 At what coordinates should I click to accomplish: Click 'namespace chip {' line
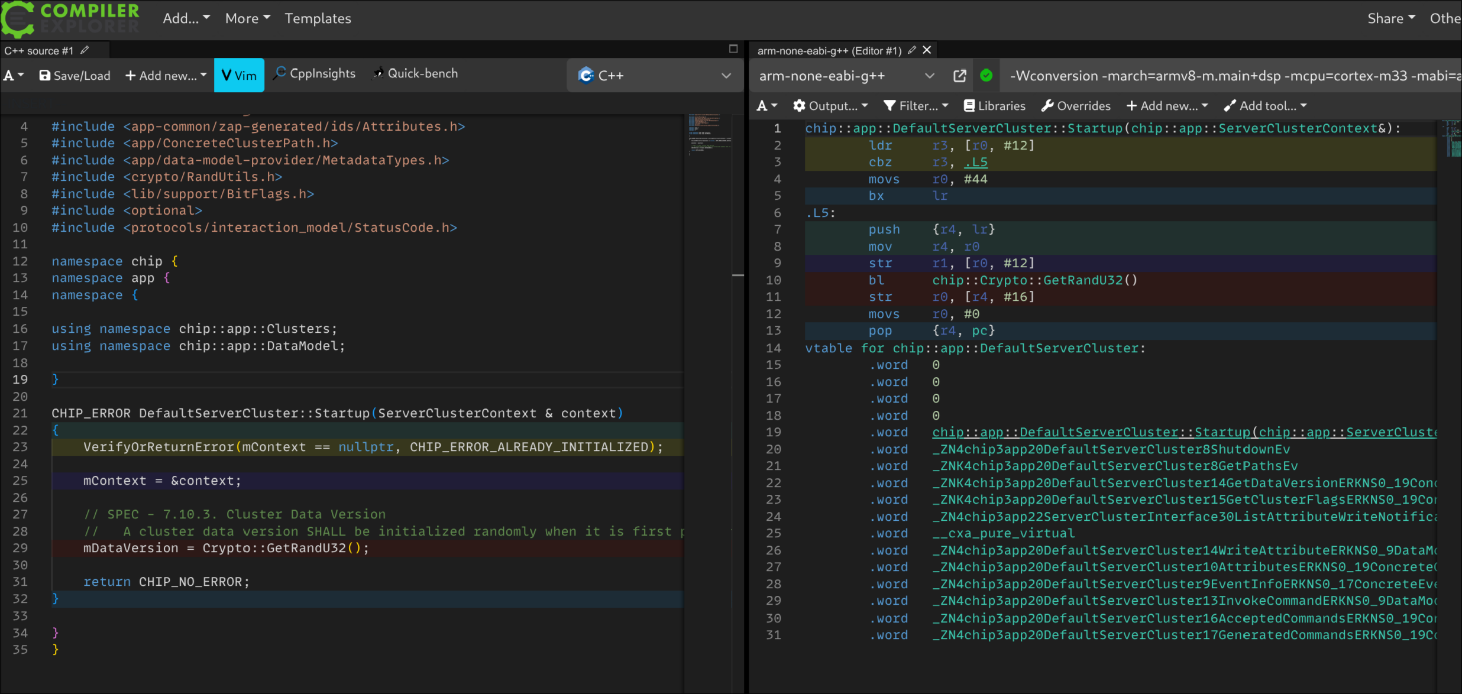[x=115, y=261]
